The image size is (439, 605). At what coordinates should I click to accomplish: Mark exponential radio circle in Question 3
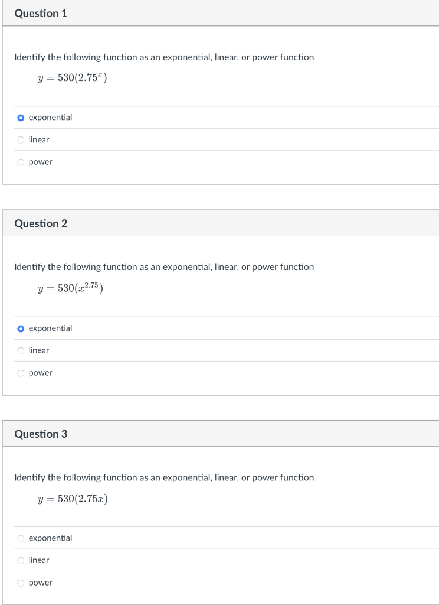point(21,538)
